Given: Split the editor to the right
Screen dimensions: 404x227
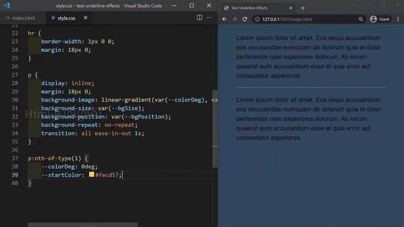Looking at the screenshot, I should 199,18.
